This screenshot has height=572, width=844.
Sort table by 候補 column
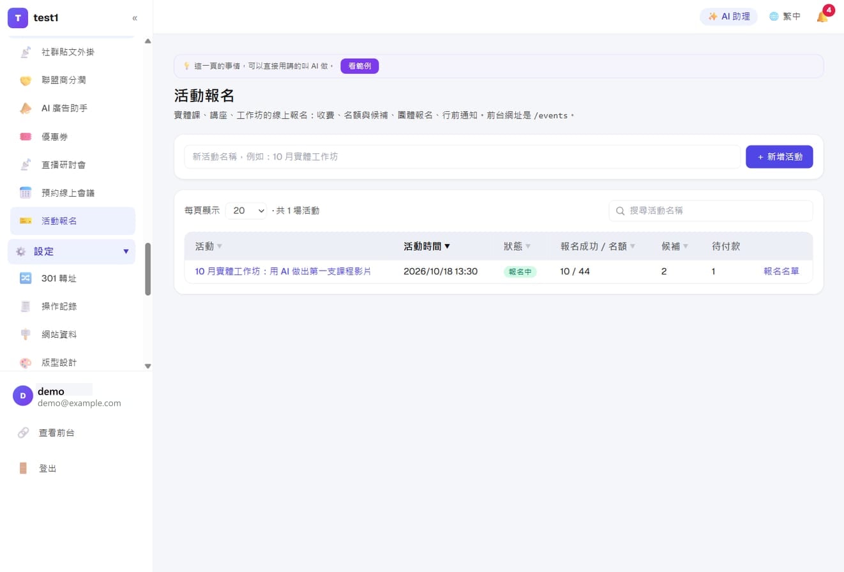675,246
